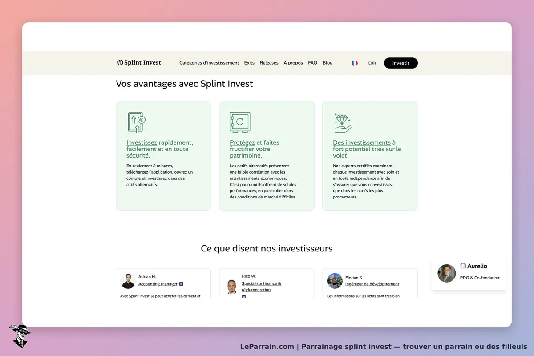Image resolution: width=534 pixels, height=356 pixels.
Task: Click the Rico W. name text
Action: coord(249,276)
